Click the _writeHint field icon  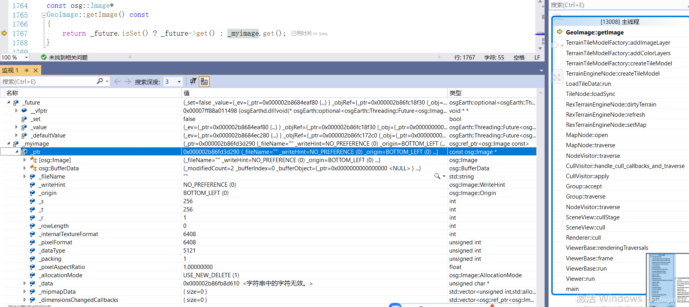coord(33,185)
